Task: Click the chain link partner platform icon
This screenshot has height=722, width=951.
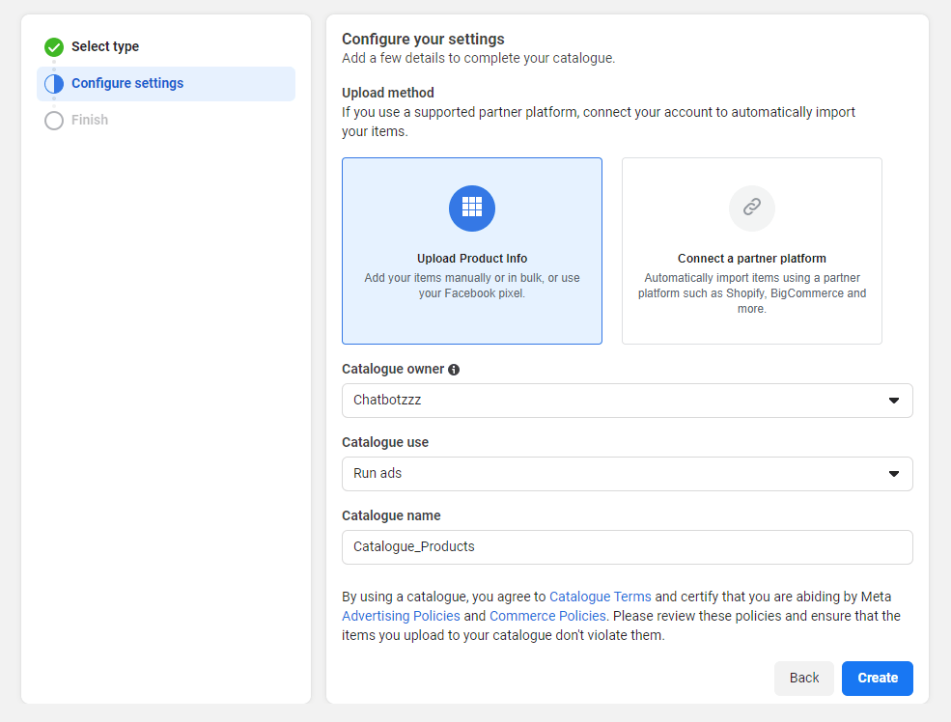Action: [x=751, y=208]
